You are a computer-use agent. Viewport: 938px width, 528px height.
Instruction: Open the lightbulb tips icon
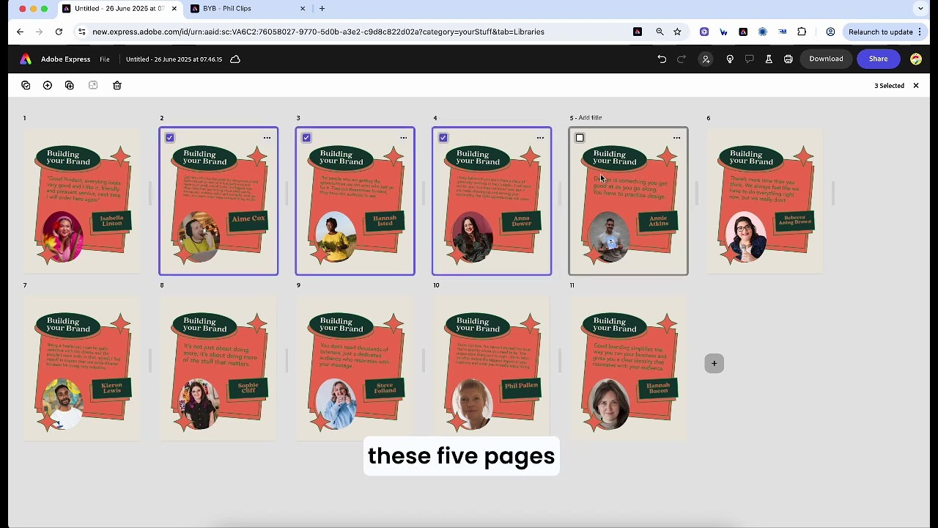coord(730,59)
